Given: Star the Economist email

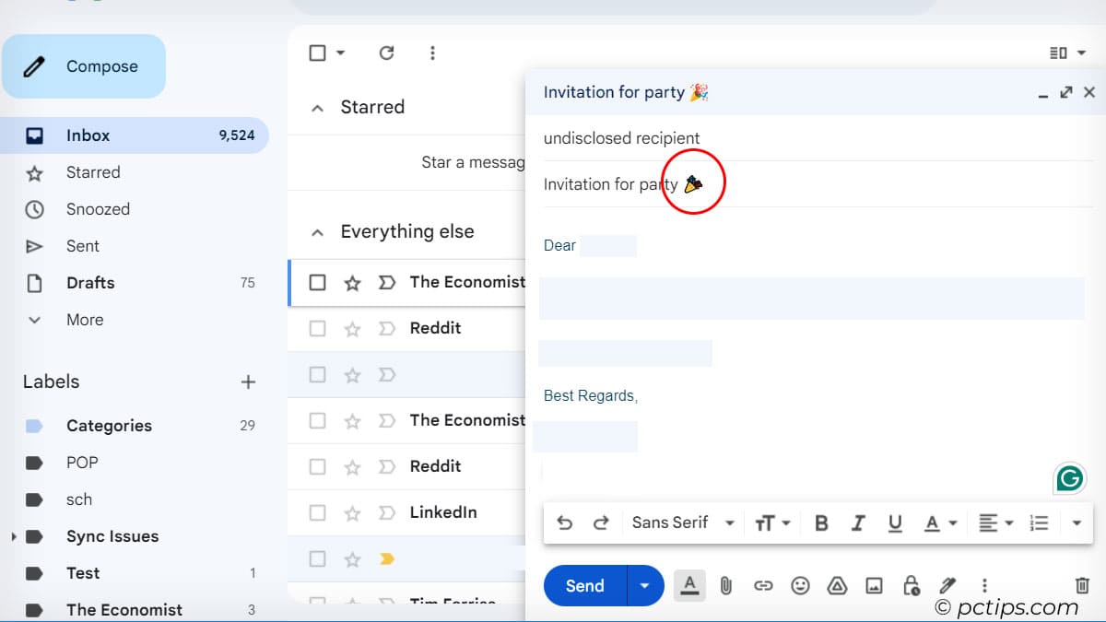Looking at the screenshot, I should point(353,282).
